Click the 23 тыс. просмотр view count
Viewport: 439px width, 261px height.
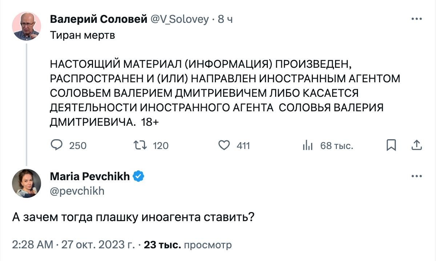coord(188,245)
